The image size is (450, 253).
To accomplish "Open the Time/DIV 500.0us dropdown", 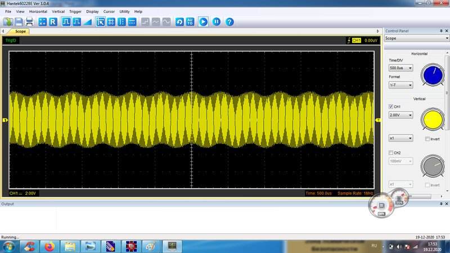I will click(401, 68).
